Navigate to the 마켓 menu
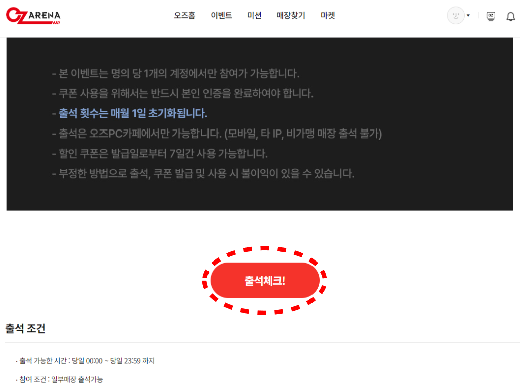This screenshot has width=520, height=391. point(328,15)
